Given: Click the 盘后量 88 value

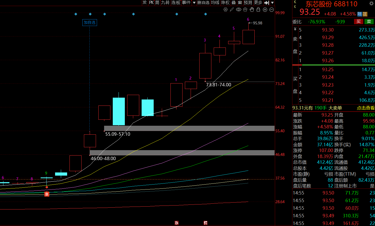Looking at the screenshot, I should [x=330, y=180].
